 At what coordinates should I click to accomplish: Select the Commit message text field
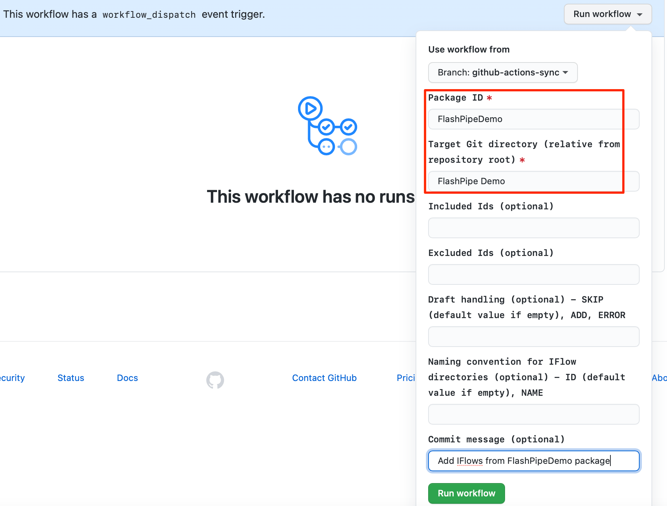coord(534,461)
